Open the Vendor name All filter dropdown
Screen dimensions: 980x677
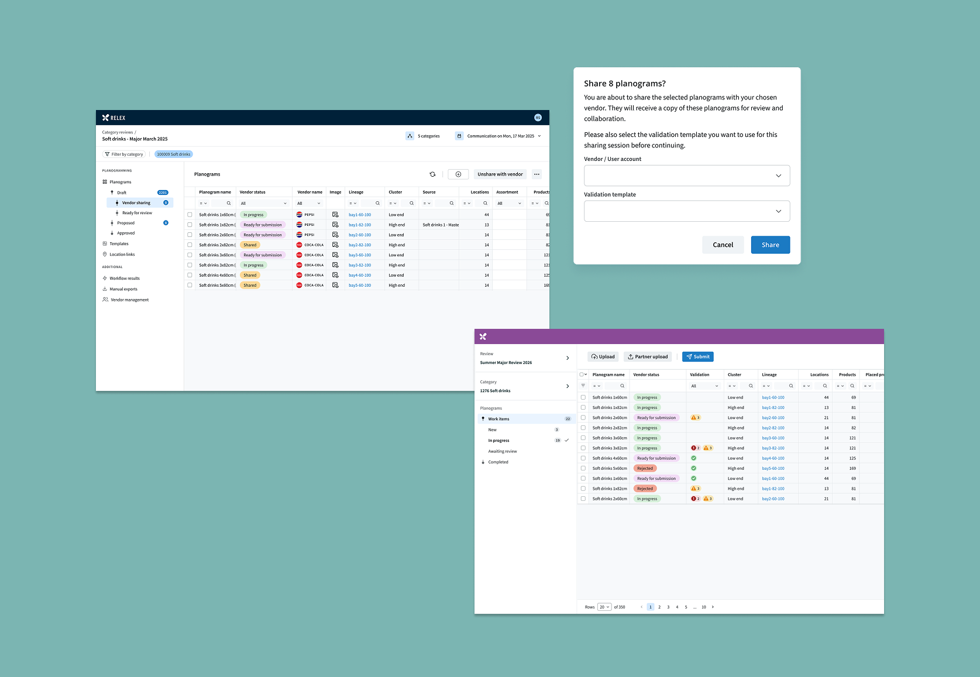tap(309, 204)
